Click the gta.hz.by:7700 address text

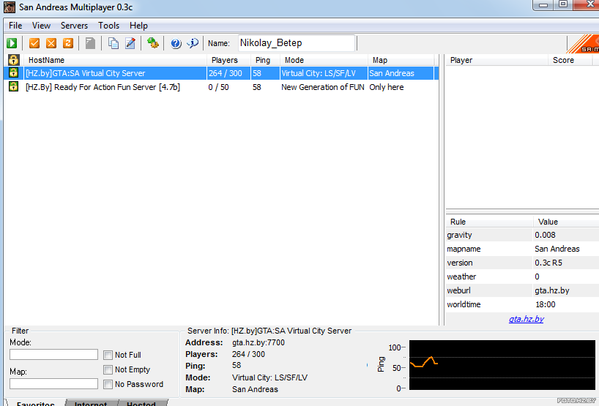tap(258, 342)
